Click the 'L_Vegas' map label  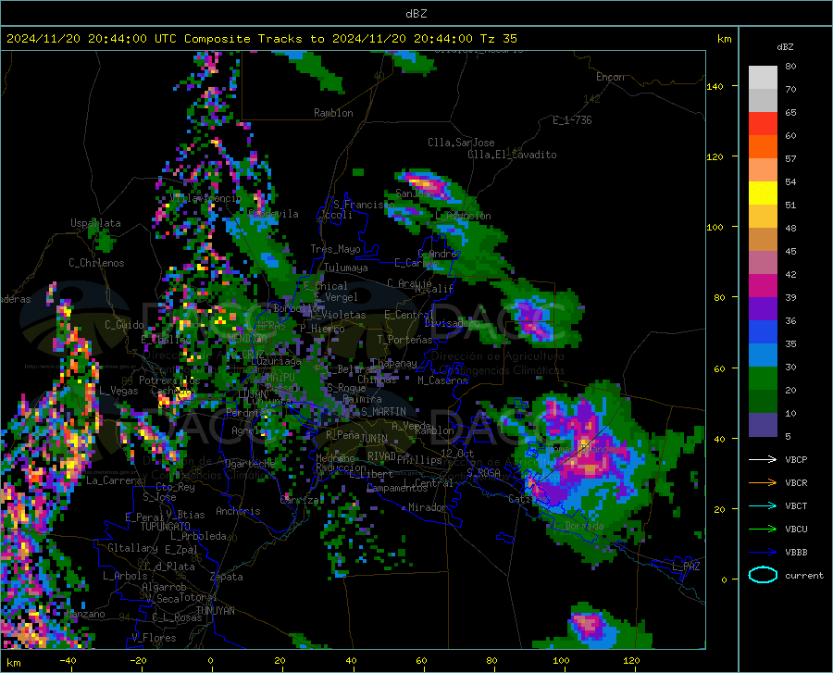[x=118, y=391]
